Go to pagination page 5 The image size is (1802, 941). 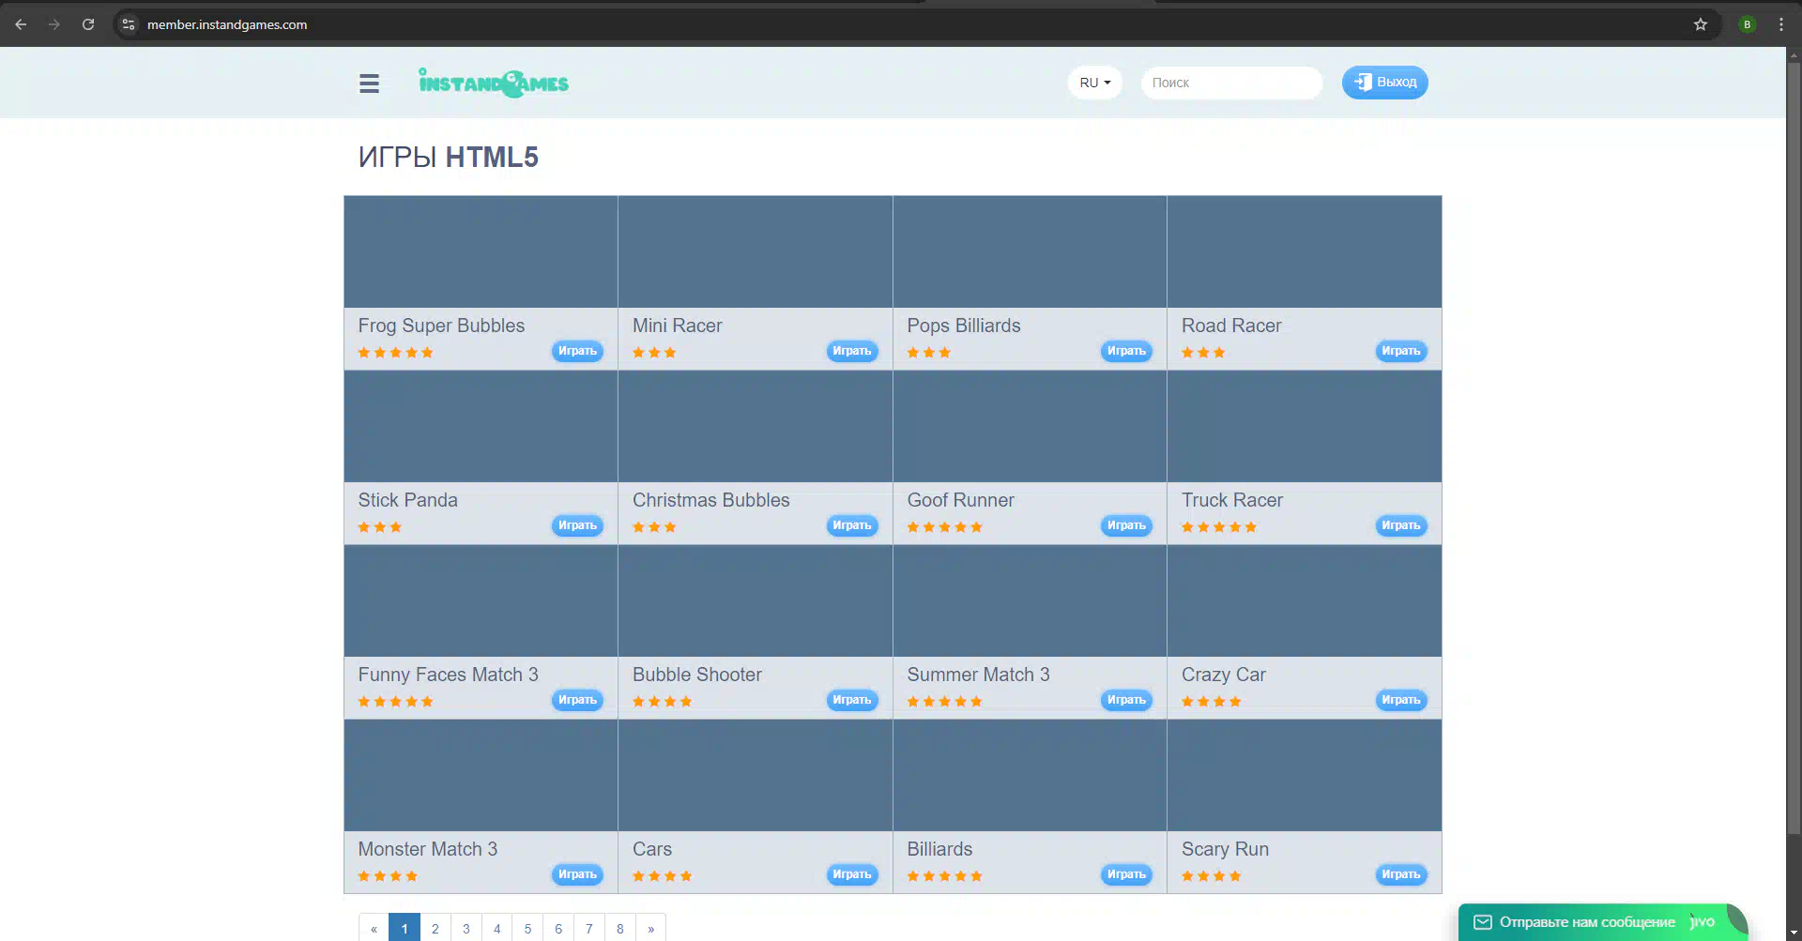527,929
